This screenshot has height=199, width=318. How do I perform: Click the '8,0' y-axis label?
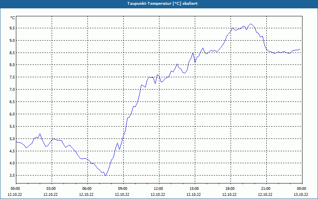(x=12, y=65)
